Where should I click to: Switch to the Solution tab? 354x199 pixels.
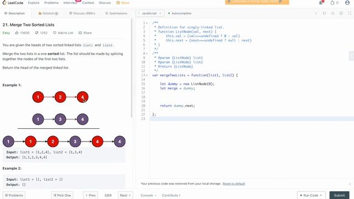pos(48,13)
